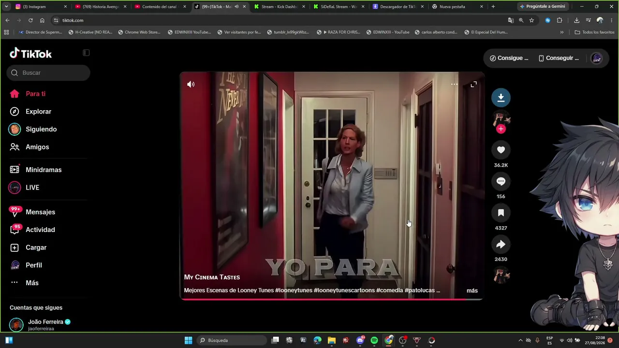Go to the TikTok logo home

(x=30, y=53)
